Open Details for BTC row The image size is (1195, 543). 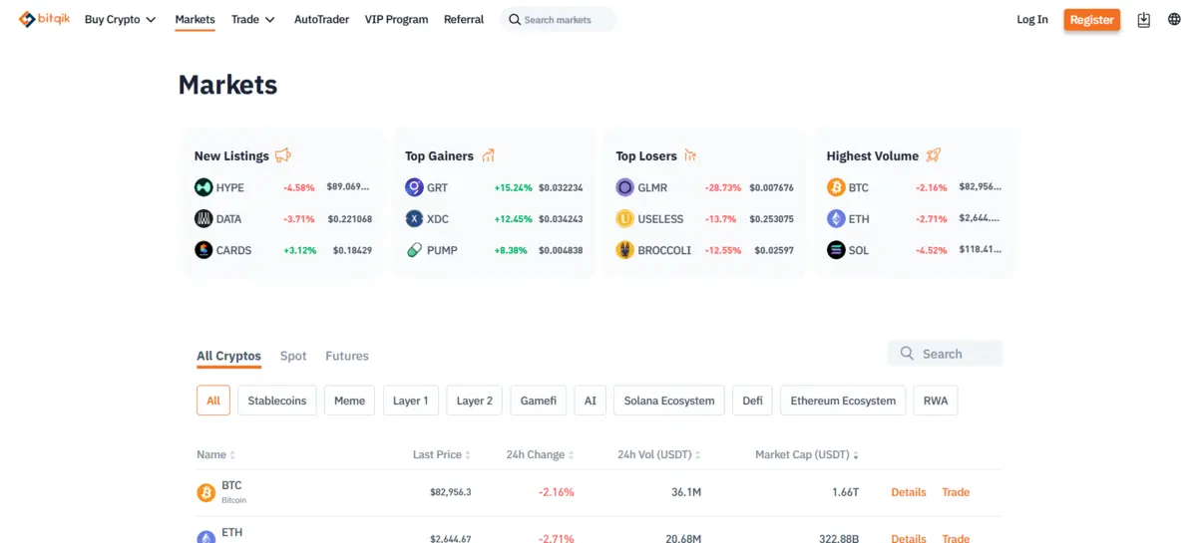click(x=909, y=492)
